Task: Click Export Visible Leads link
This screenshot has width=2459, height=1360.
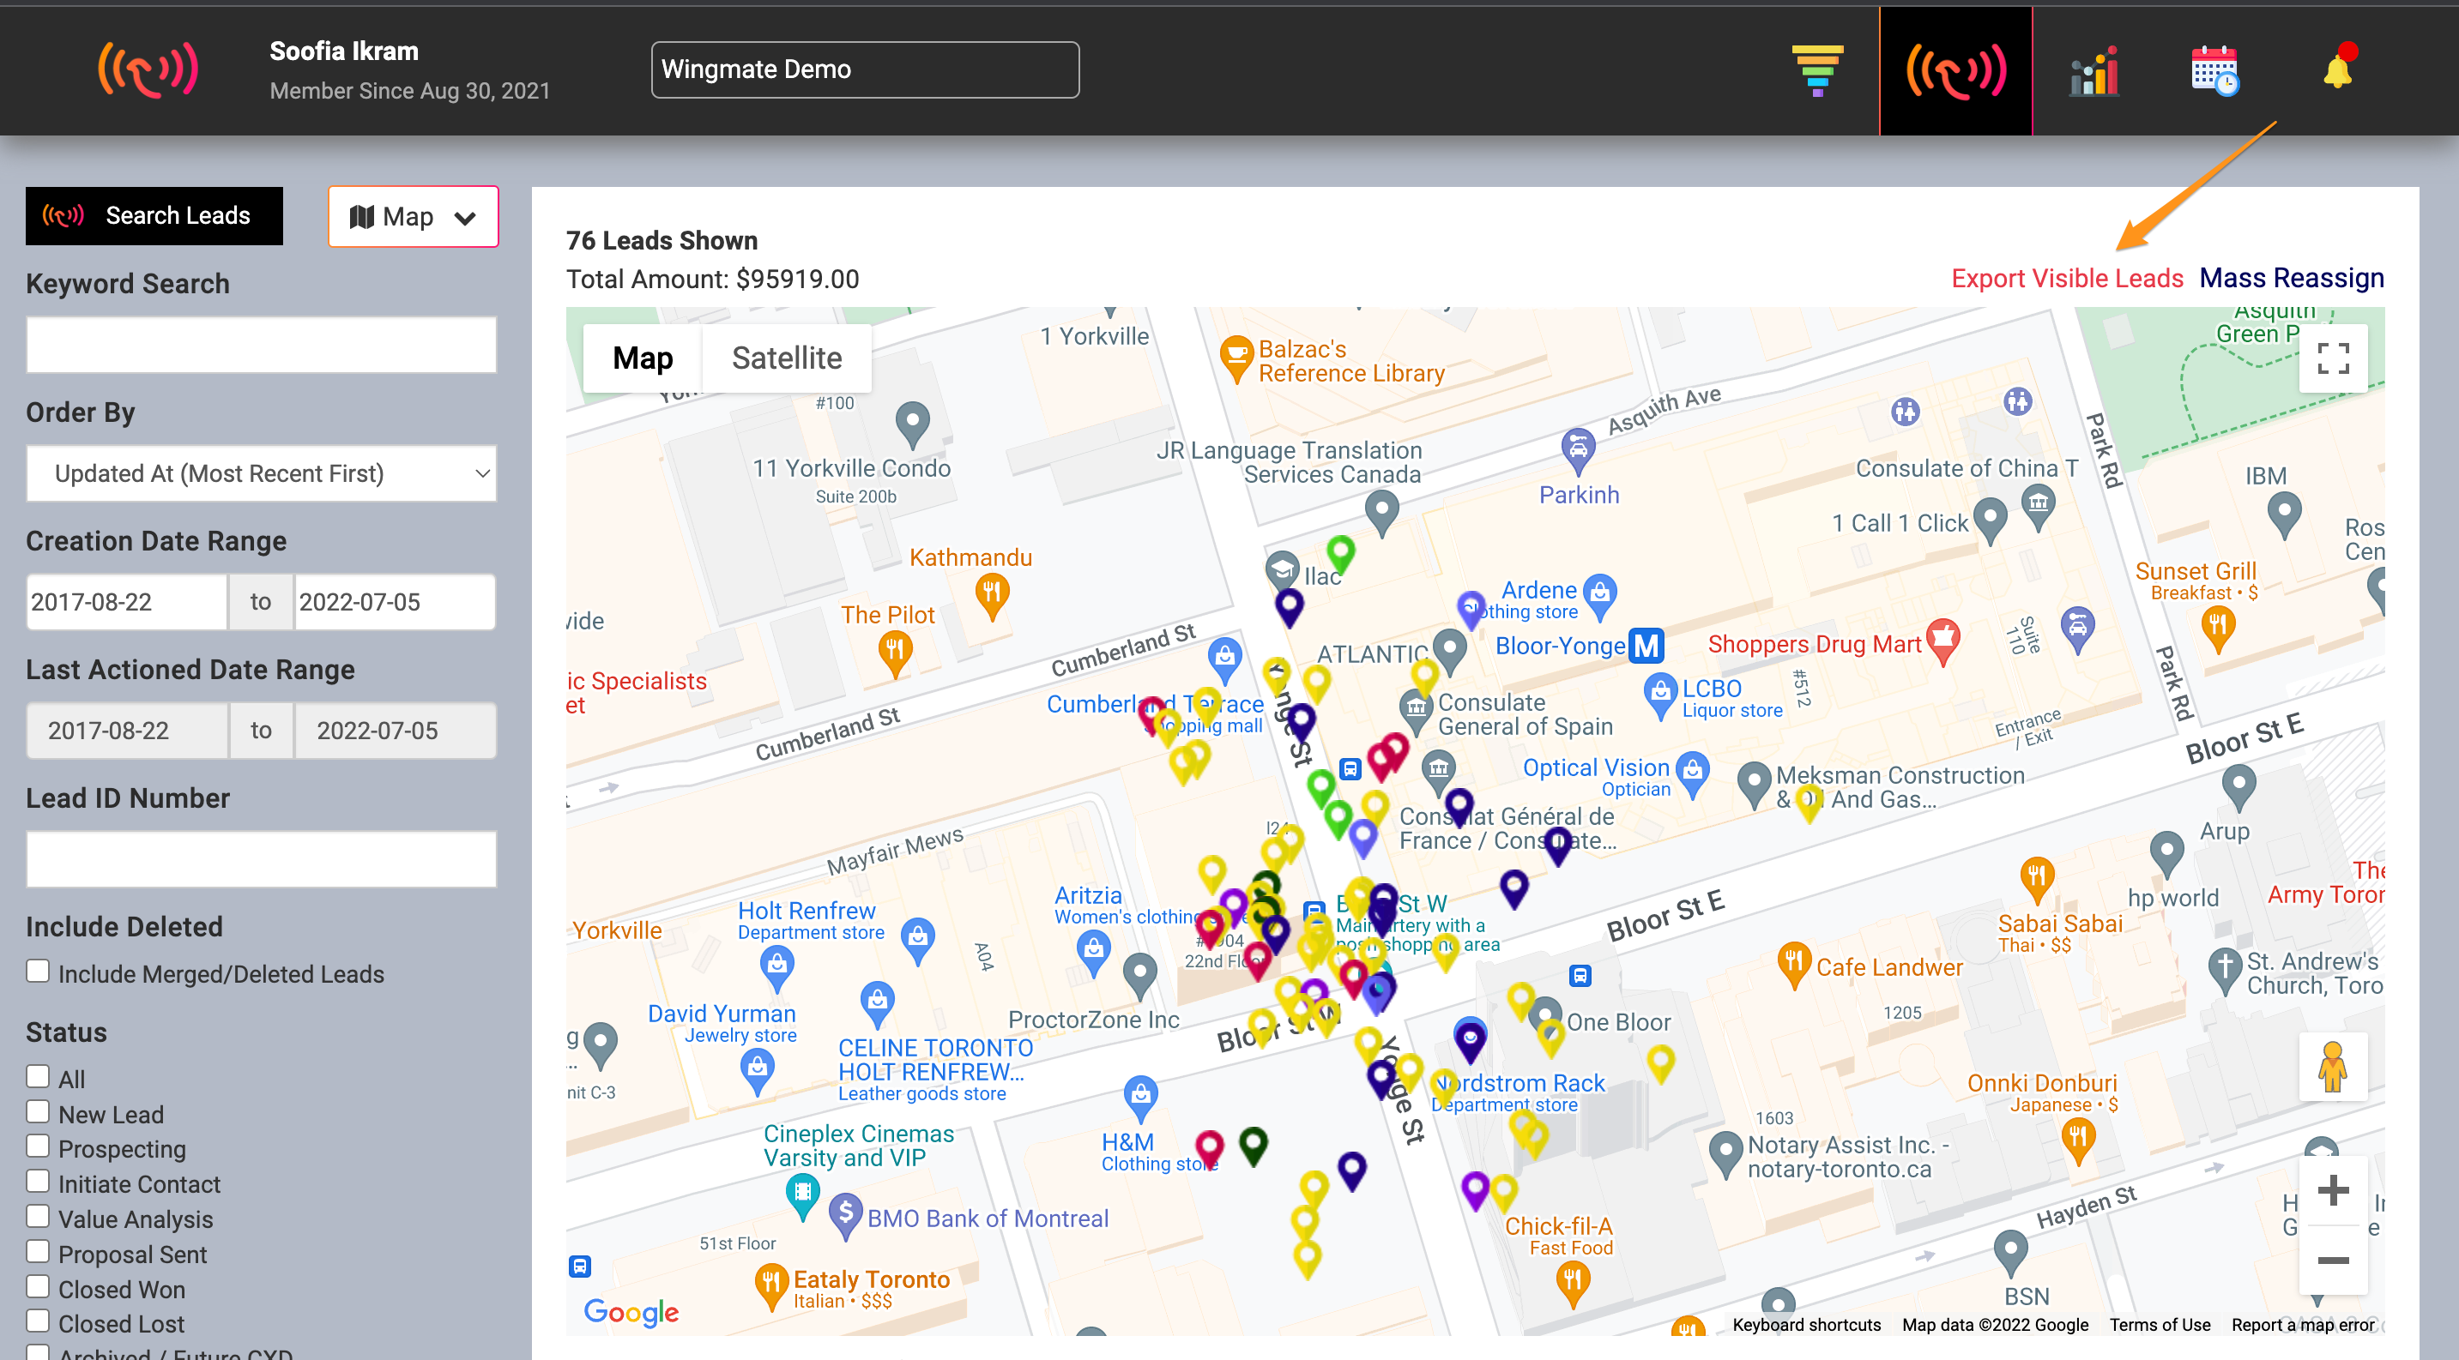Action: pyautogui.click(x=2067, y=278)
